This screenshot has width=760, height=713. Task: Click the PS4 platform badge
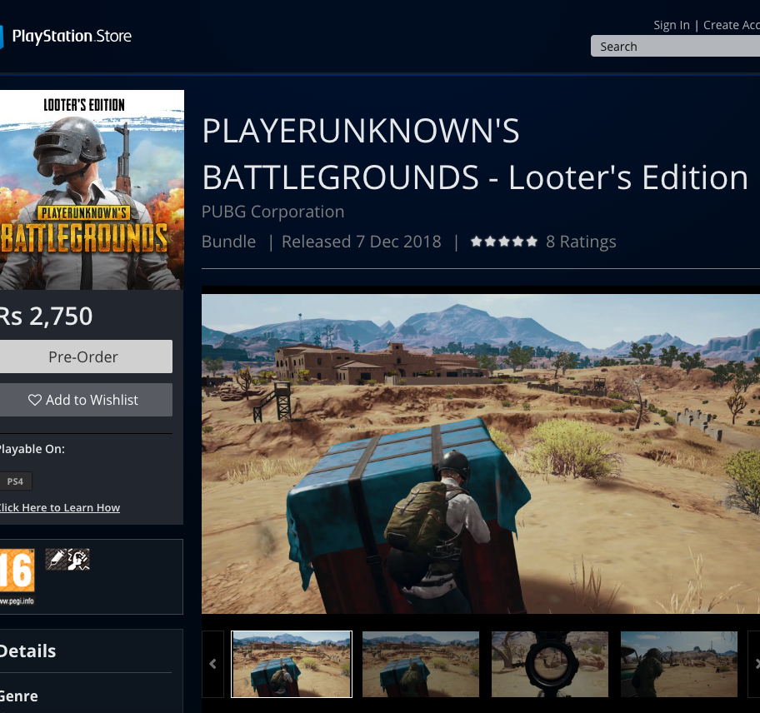click(16, 481)
